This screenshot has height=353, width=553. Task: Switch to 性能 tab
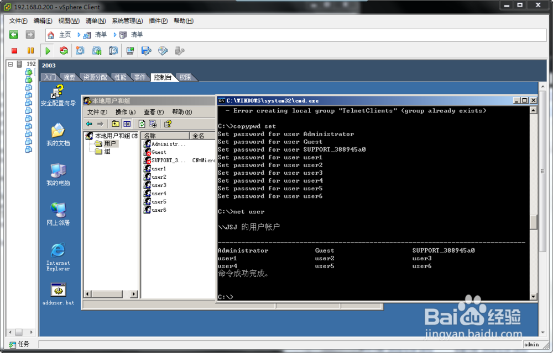pyautogui.click(x=120, y=77)
